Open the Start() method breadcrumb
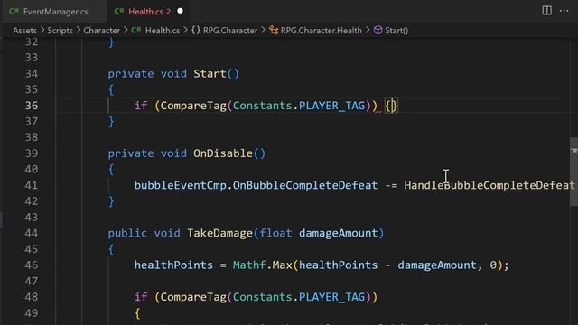Screen dimensions: 578x325 click(x=396, y=31)
